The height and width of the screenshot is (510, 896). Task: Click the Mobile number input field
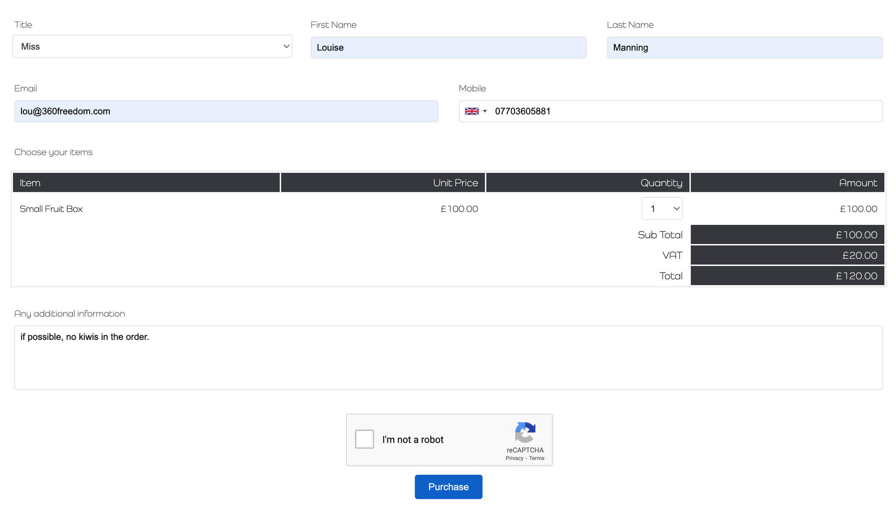684,111
